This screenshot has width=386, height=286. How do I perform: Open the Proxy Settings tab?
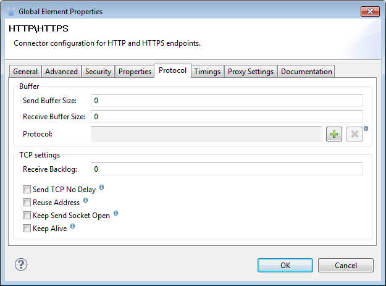click(250, 72)
